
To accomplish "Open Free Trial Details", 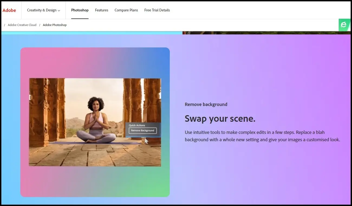I will (x=157, y=10).
